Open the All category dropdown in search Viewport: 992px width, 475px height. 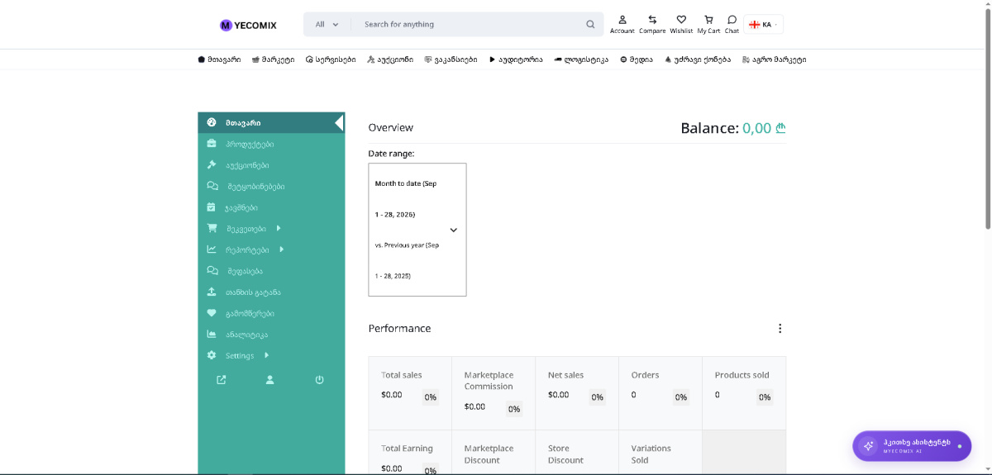tap(327, 24)
